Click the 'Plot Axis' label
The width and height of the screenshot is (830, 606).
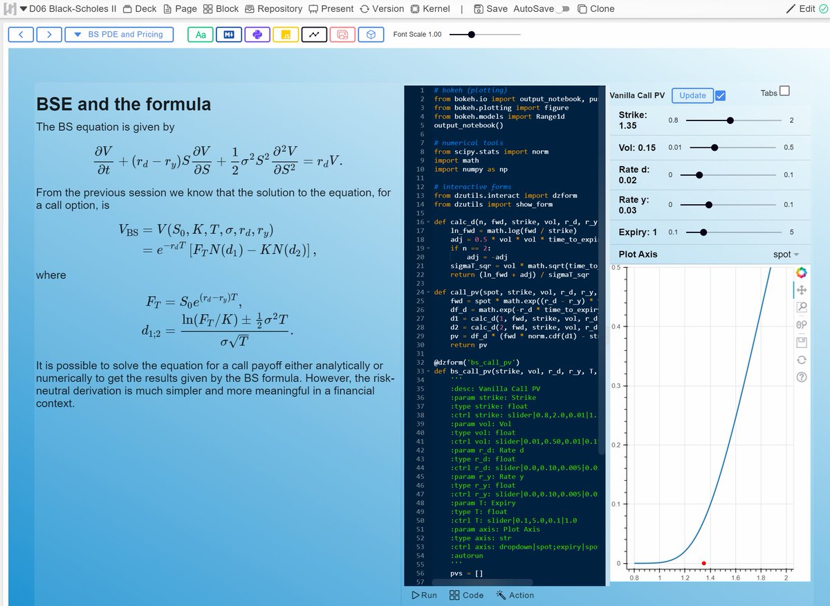pos(638,255)
